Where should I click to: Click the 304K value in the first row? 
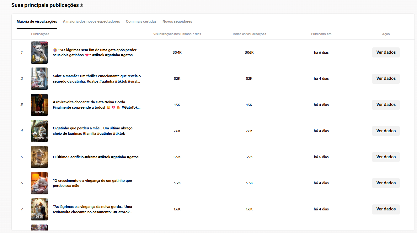[177, 52]
